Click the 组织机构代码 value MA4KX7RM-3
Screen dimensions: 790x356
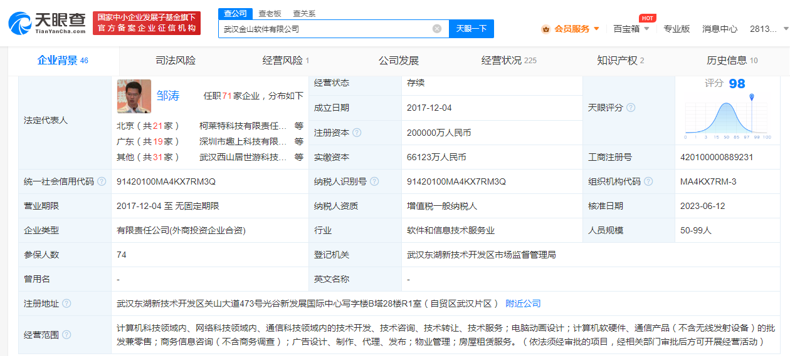(708, 181)
